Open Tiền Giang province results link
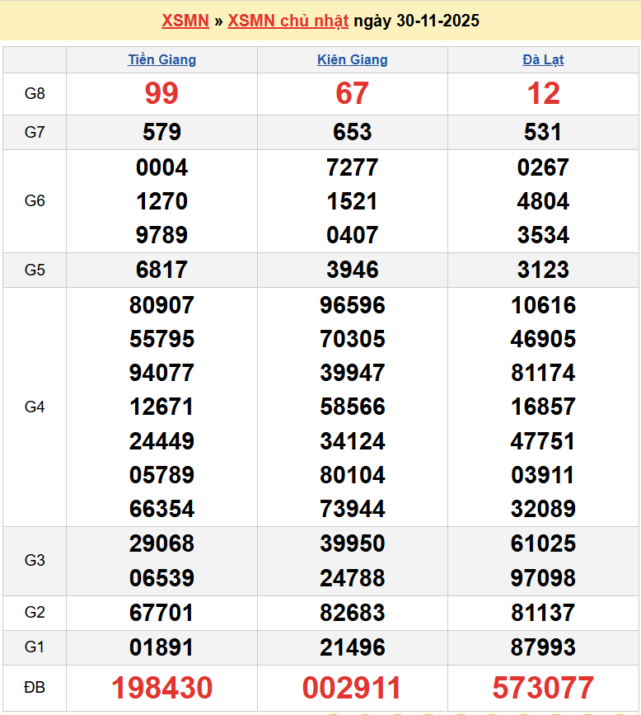Viewport: 641px width, 715px height. (x=161, y=60)
